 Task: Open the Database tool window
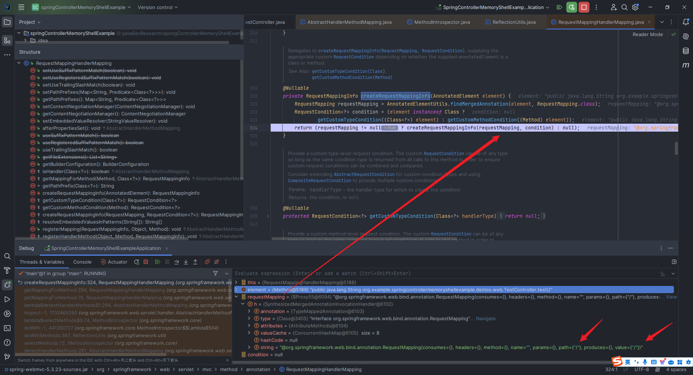686,51
